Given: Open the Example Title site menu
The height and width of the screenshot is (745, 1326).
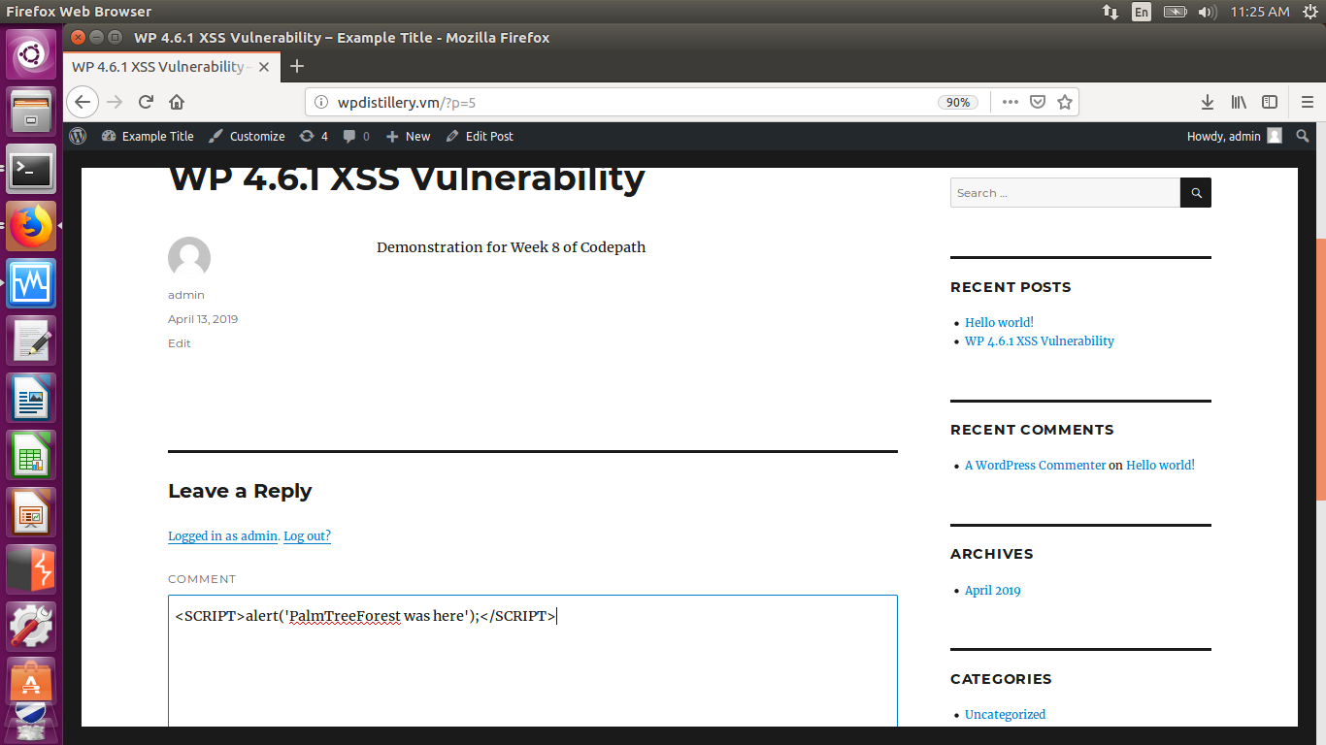Looking at the screenshot, I should pyautogui.click(x=148, y=137).
